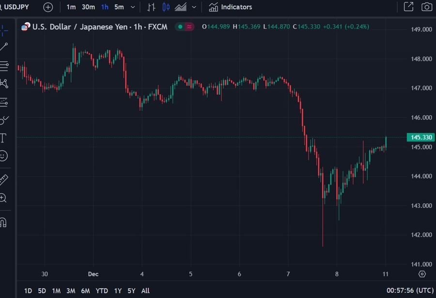Click the USDJPY symbol search field
Screen dimensions: 436x298
click(15, 7)
